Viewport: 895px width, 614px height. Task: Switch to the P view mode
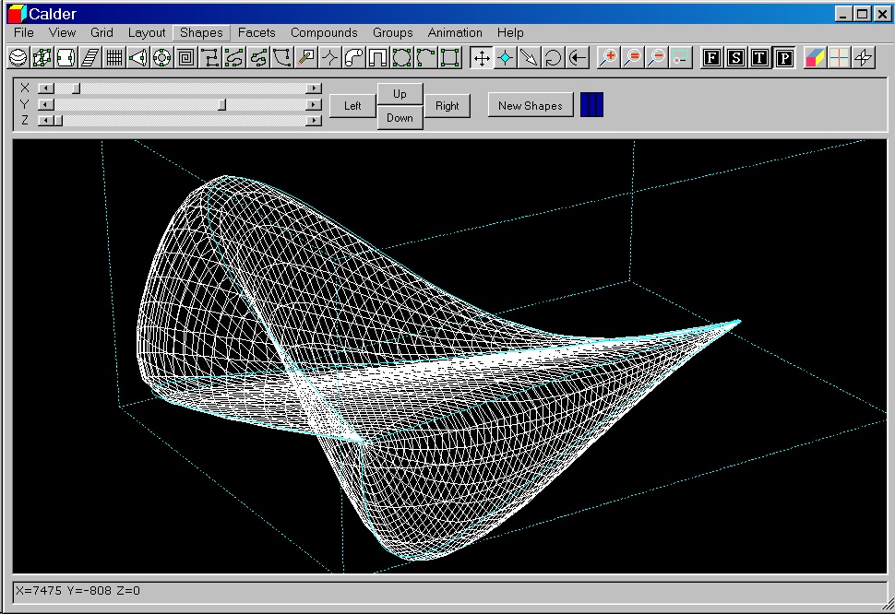(x=783, y=58)
